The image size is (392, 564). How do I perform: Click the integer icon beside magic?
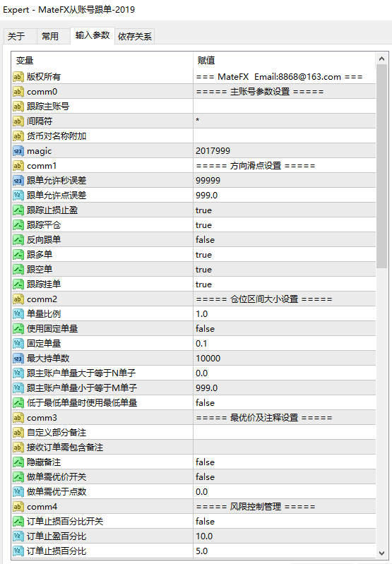pos(18,151)
